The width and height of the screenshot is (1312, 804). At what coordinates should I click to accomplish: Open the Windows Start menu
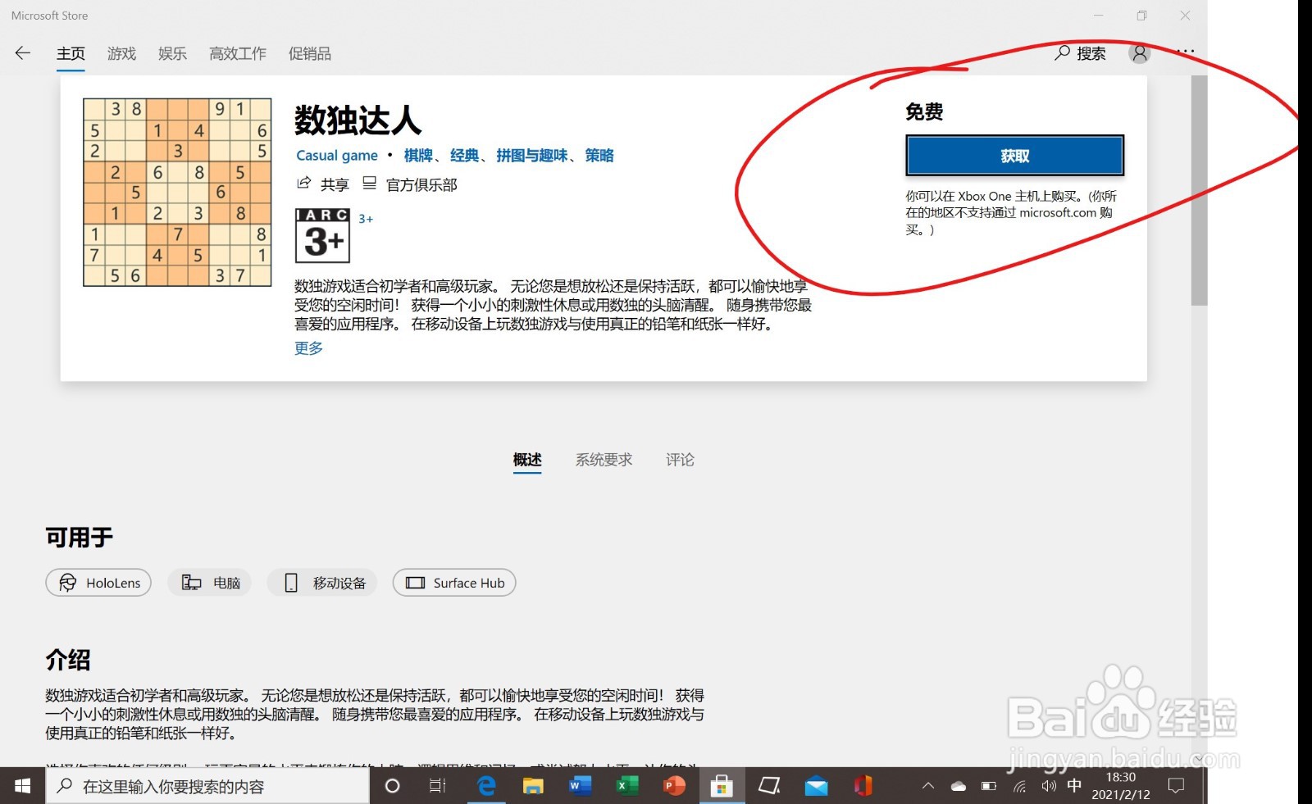(22, 786)
